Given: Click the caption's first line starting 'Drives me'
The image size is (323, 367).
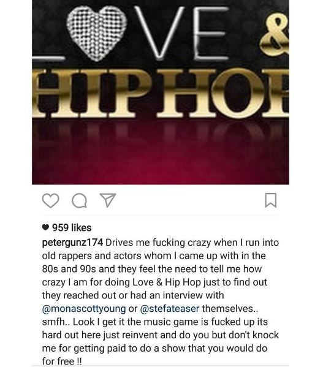Looking at the screenshot, I should [x=192, y=243].
